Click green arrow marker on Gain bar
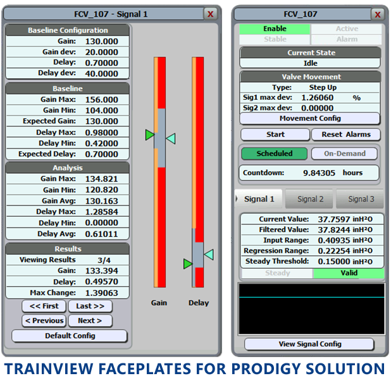Screen dimensions: 391x383 pos(150,135)
